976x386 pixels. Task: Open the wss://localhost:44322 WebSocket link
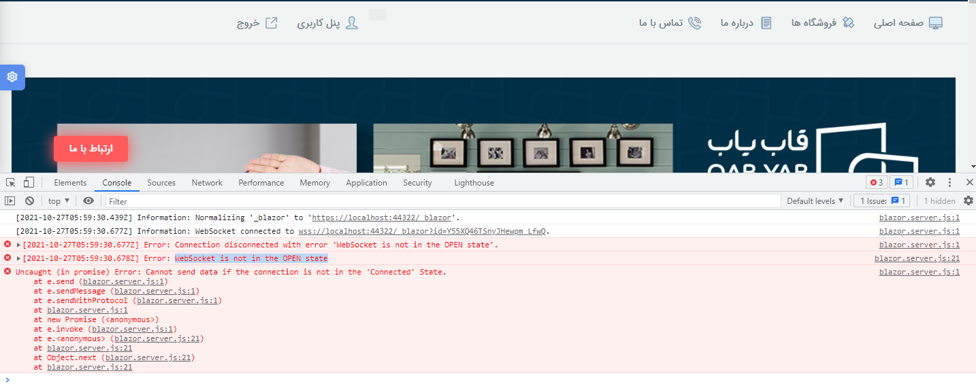click(x=422, y=231)
